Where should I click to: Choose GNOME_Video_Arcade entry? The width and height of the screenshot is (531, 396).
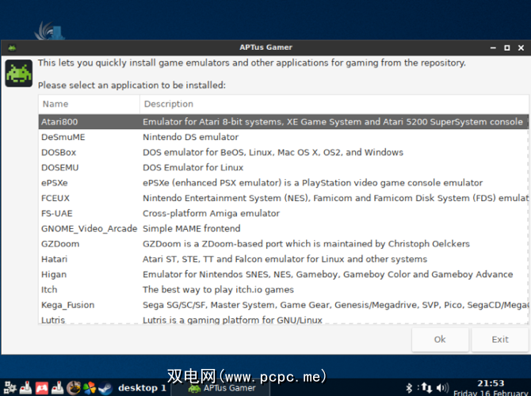tap(284, 228)
